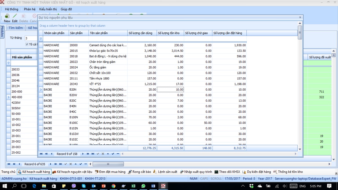Show hidden system tray icons
338x190 pixels.
pos(243,186)
